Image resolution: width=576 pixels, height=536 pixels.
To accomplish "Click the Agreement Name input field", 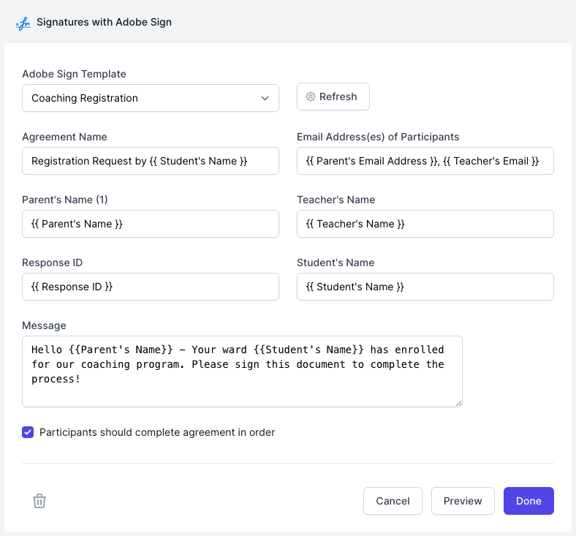I will tap(151, 161).
